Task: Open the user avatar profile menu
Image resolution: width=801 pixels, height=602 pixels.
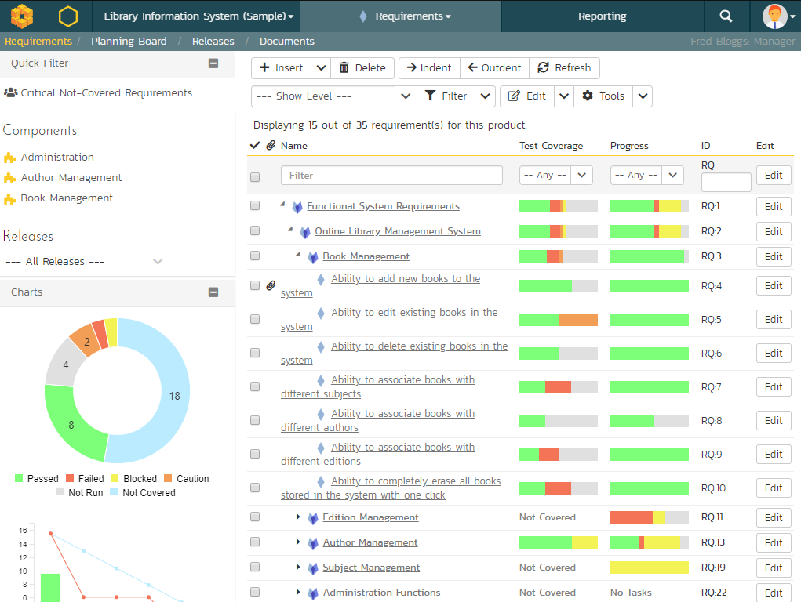Action: click(778, 16)
